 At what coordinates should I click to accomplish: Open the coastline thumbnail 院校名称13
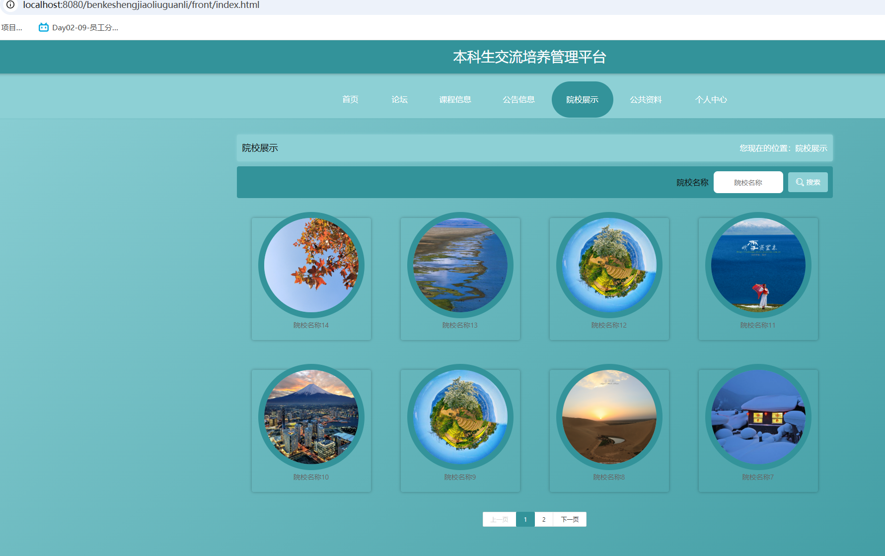(460, 265)
